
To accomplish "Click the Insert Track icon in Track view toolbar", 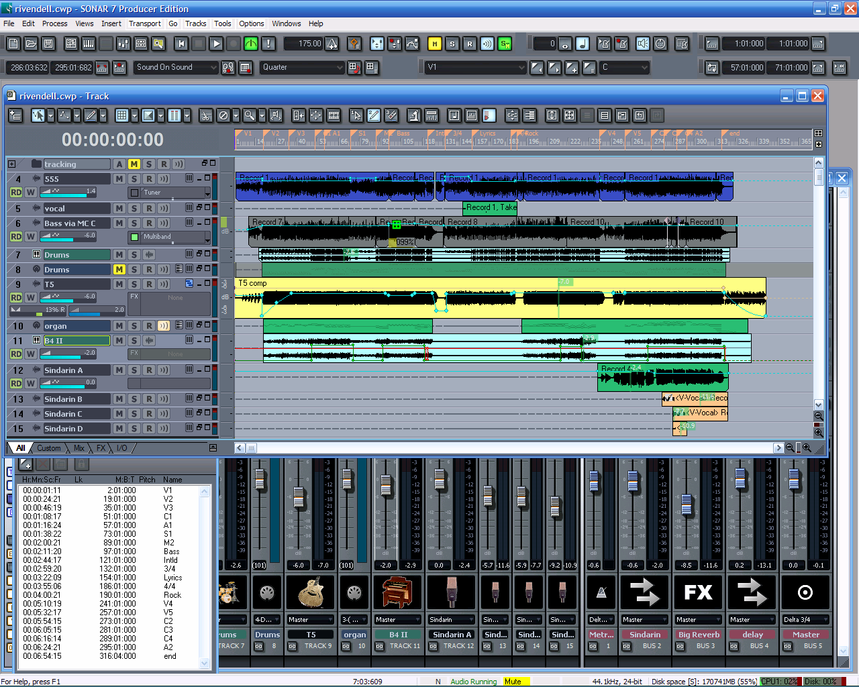I will (x=15, y=115).
